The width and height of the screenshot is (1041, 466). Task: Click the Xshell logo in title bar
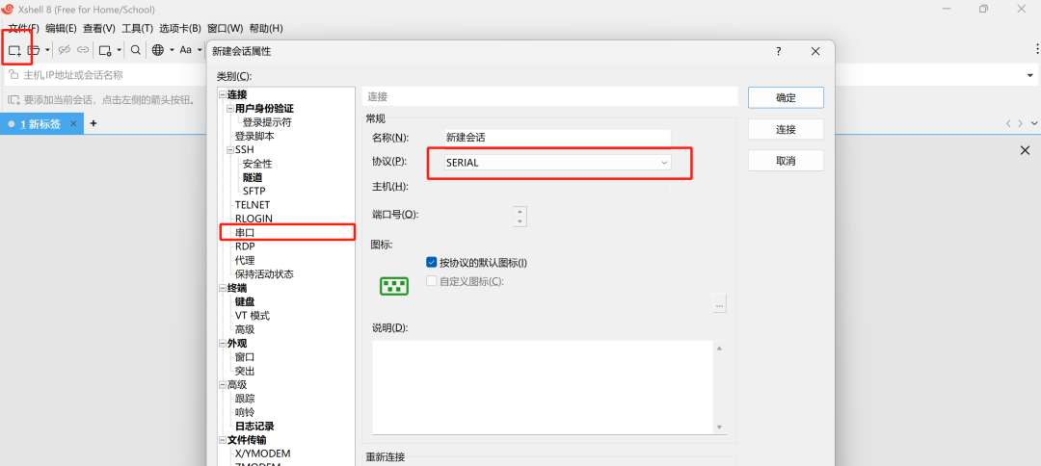(x=9, y=9)
